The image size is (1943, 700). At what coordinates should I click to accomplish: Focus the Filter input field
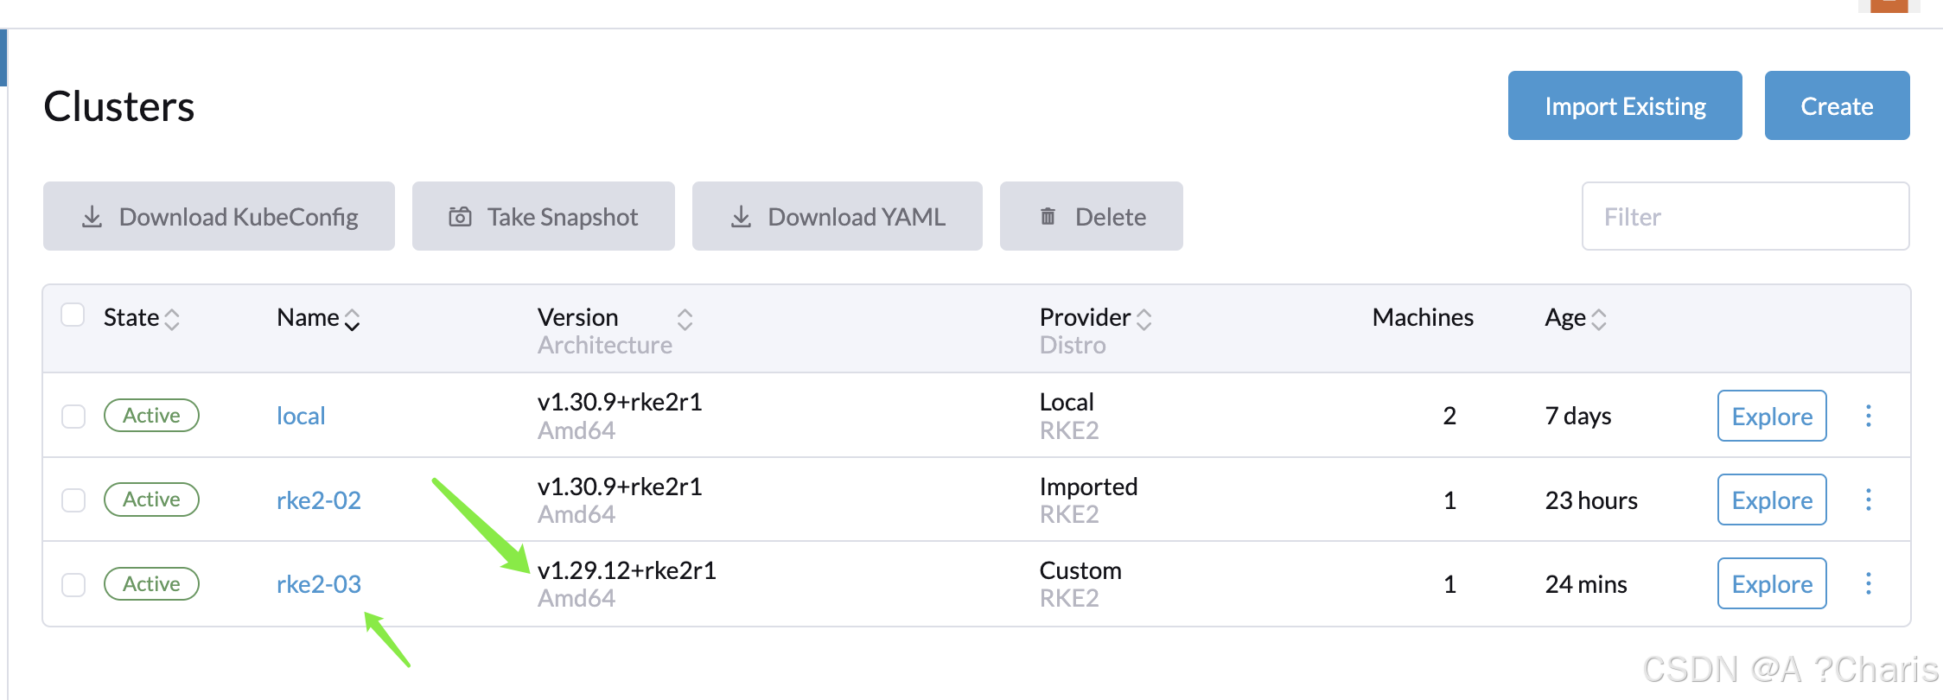(x=1745, y=216)
